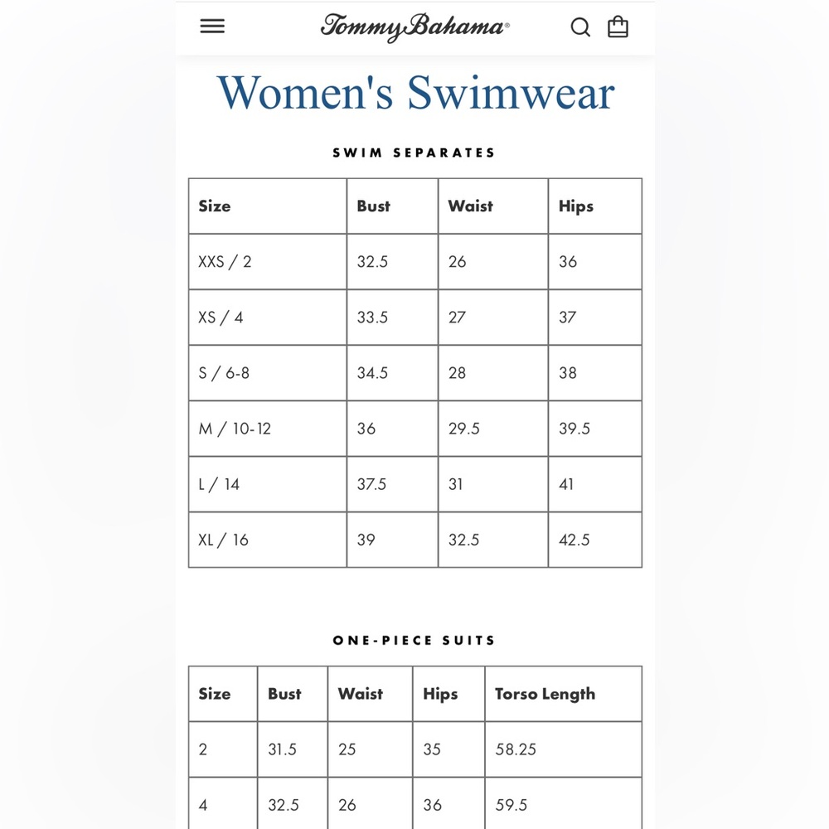829x829 pixels.
Task: Click the 59.5 torso length value
Action: click(x=511, y=805)
